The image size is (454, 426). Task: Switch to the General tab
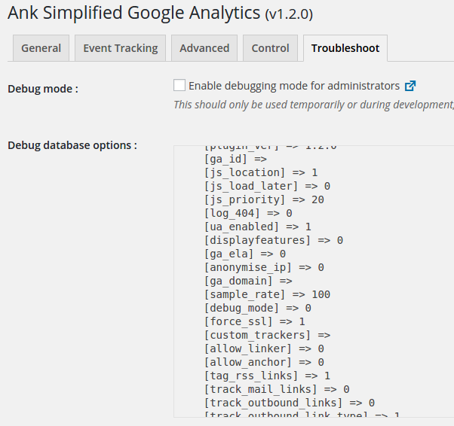click(41, 48)
